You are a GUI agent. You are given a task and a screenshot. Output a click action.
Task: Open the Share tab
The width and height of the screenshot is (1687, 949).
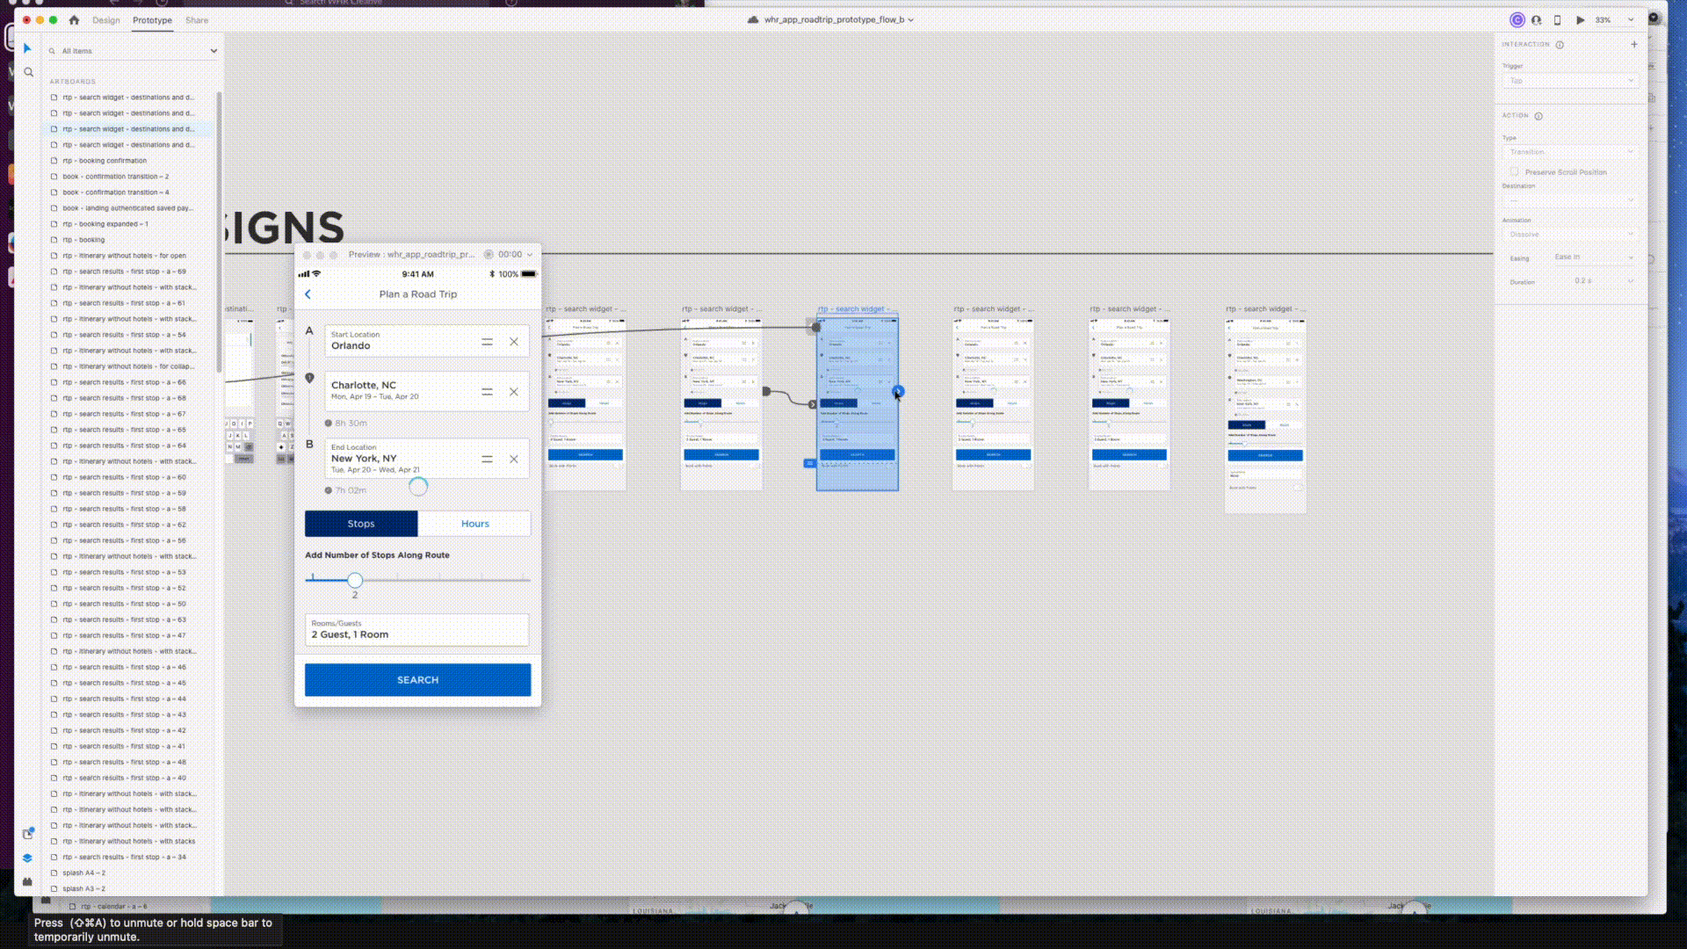pyautogui.click(x=197, y=20)
